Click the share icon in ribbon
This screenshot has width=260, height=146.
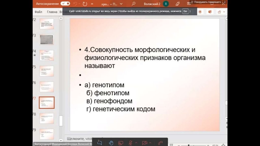click(219, 12)
